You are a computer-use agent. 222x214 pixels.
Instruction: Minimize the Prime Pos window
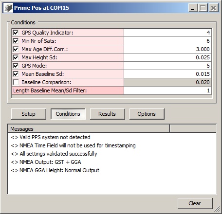pos(193,8)
